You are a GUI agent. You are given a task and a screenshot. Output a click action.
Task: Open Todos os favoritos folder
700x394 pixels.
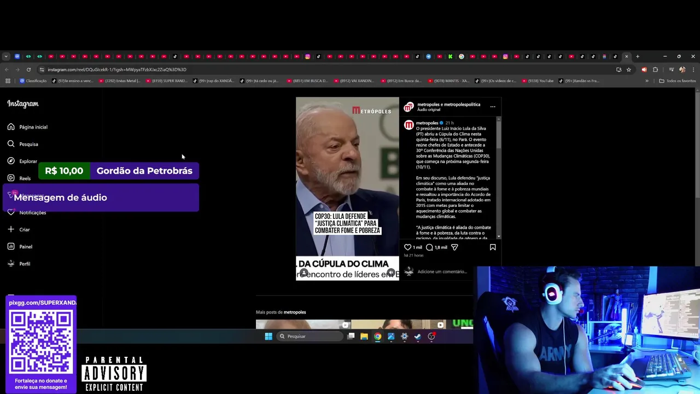click(678, 81)
